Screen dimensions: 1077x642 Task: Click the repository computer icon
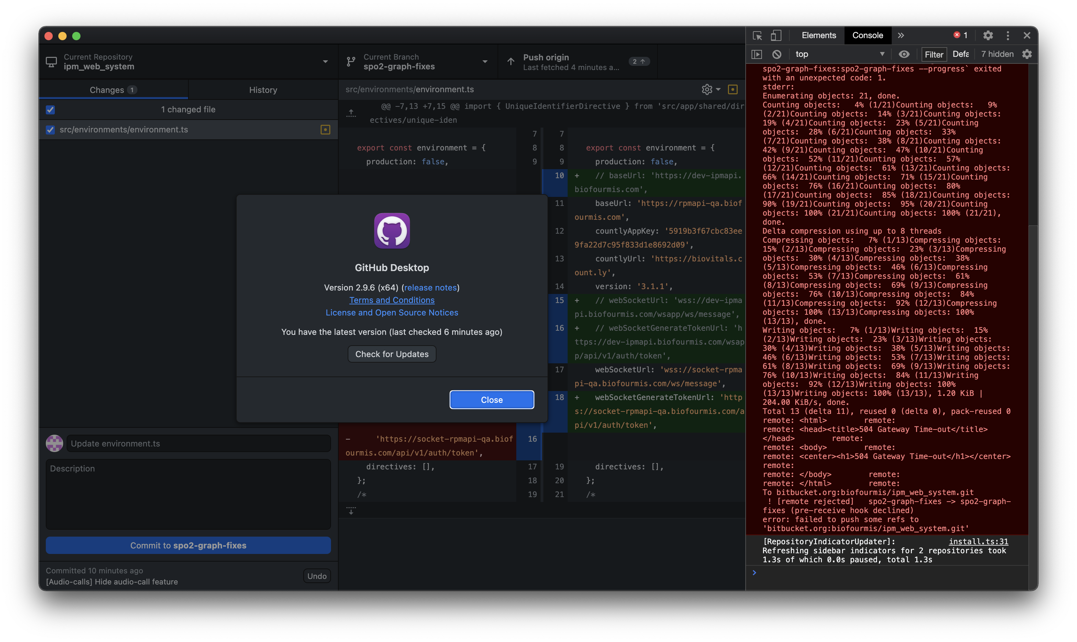pyautogui.click(x=51, y=62)
